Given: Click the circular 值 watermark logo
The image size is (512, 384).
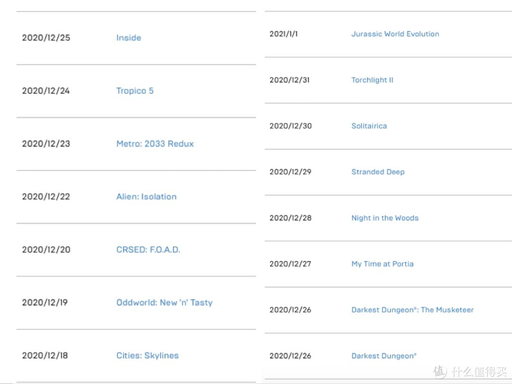Looking at the screenshot, I should coord(440,372).
